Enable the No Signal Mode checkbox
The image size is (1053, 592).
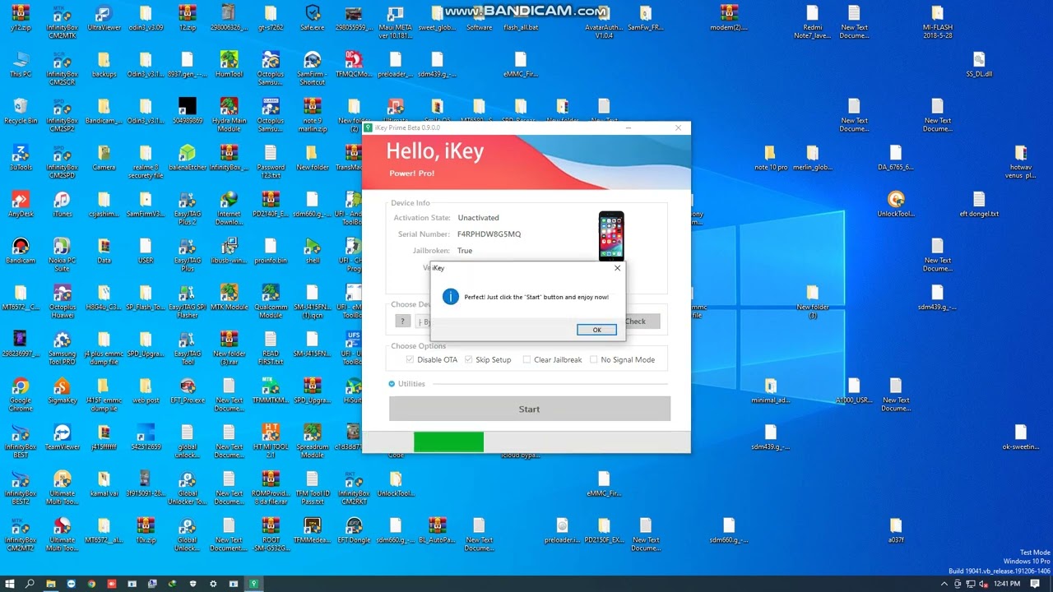(x=593, y=359)
